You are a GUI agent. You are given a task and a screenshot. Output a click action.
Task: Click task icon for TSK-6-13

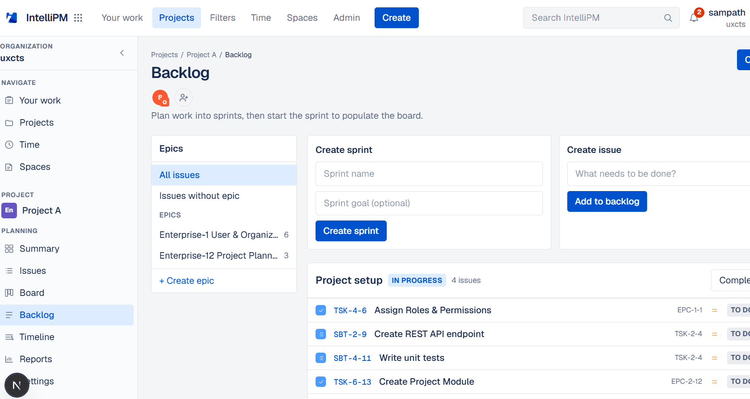click(x=321, y=382)
